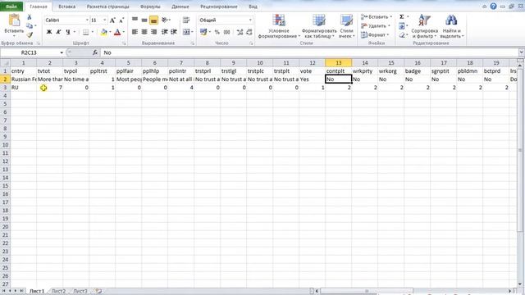Image resolution: width=525 pixels, height=295 pixels.
Task: Click the Borders icon
Action: point(85,32)
